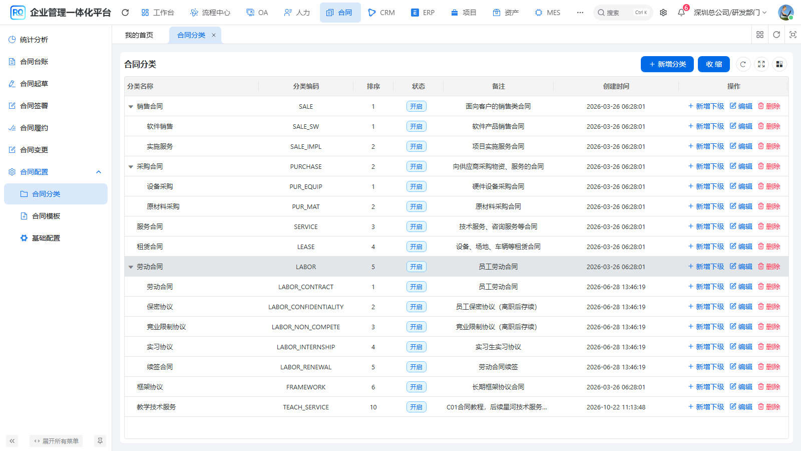Switch to the 我的首页 tab
The image size is (801, 451).
pyautogui.click(x=139, y=35)
